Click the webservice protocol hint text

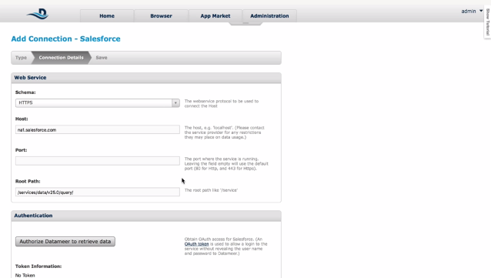point(222,103)
